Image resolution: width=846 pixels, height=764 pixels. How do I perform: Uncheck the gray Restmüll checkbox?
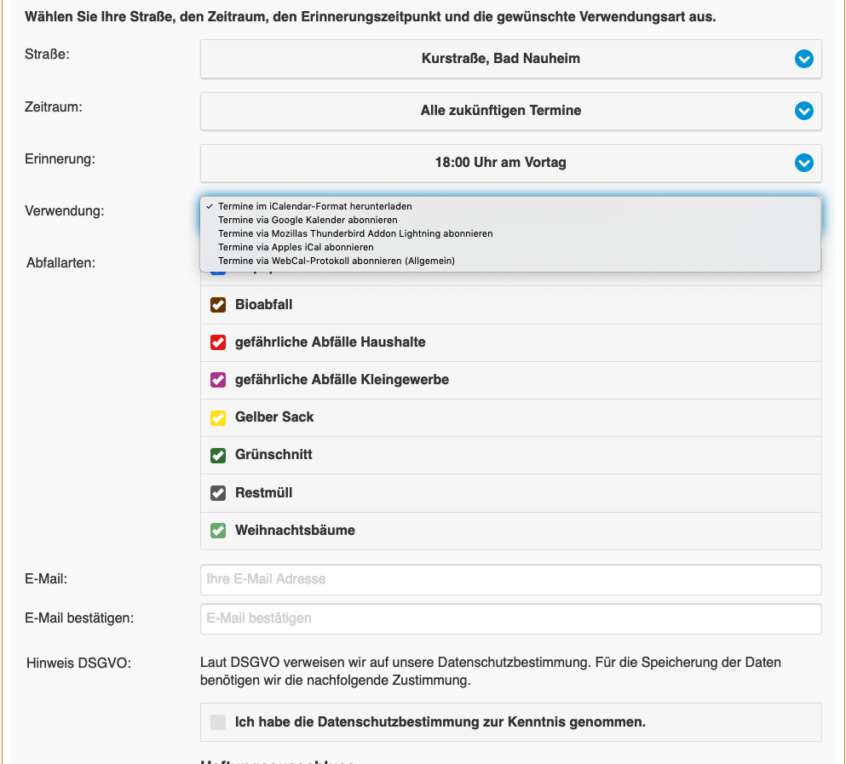pos(218,493)
